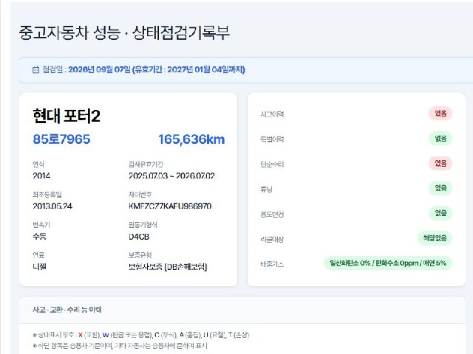Click the 변속기 field label
The height and width of the screenshot is (354, 473).
(41, 224)
